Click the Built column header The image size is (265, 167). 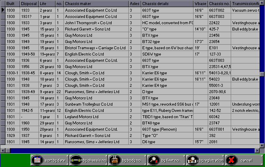13,3
